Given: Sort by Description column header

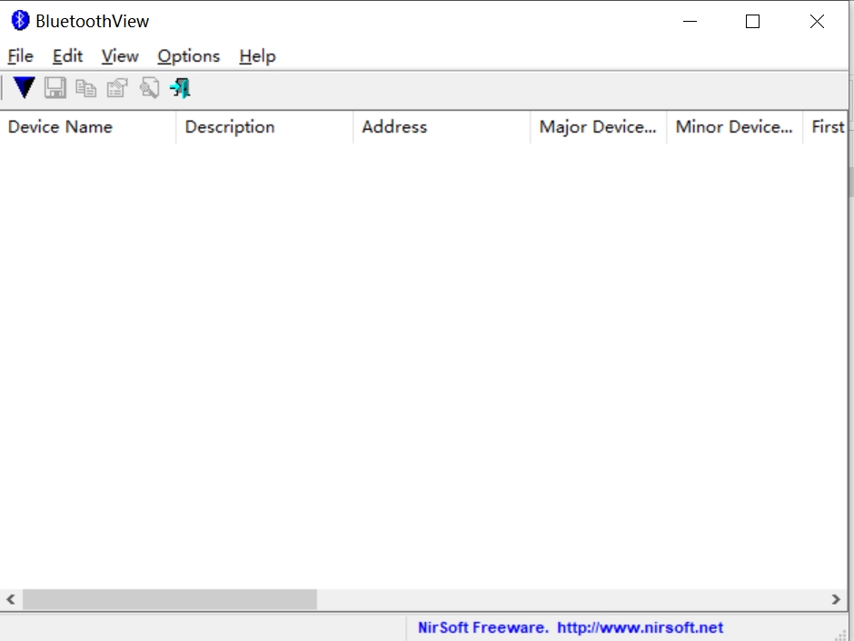Looking at the screenshot, I should coord(264,127).
